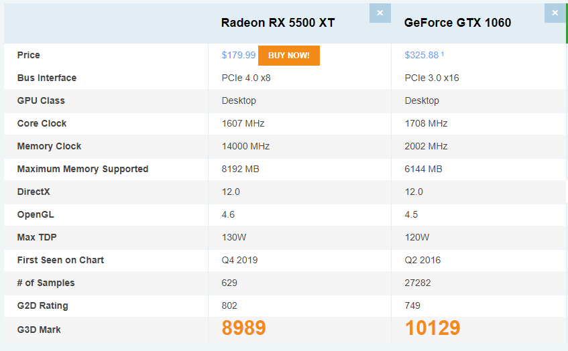
Task: Remove the Radeon RX 5500 XT column
Action: (x=380, y=13)
